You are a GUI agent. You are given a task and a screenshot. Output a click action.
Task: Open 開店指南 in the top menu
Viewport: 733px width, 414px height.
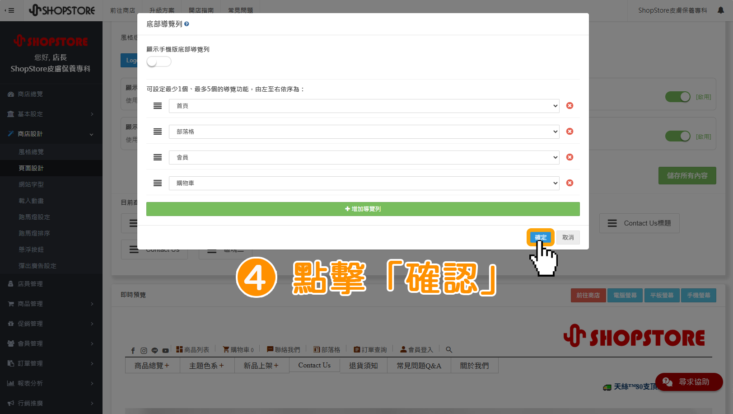pos(201,10)
